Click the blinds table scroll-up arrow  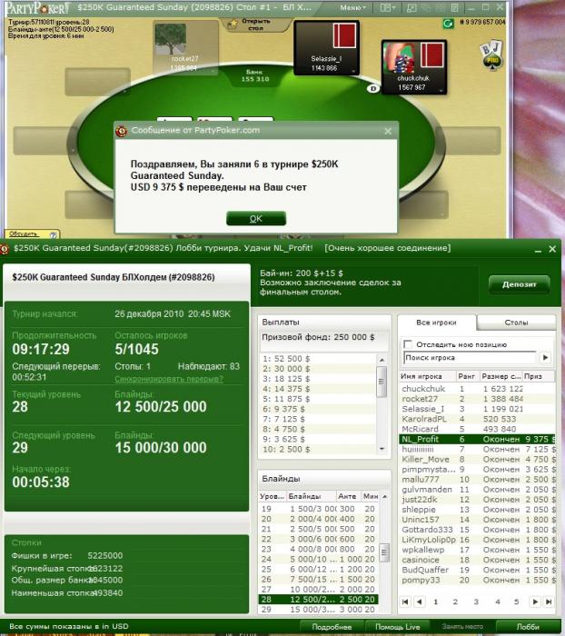tap(384, 496)
